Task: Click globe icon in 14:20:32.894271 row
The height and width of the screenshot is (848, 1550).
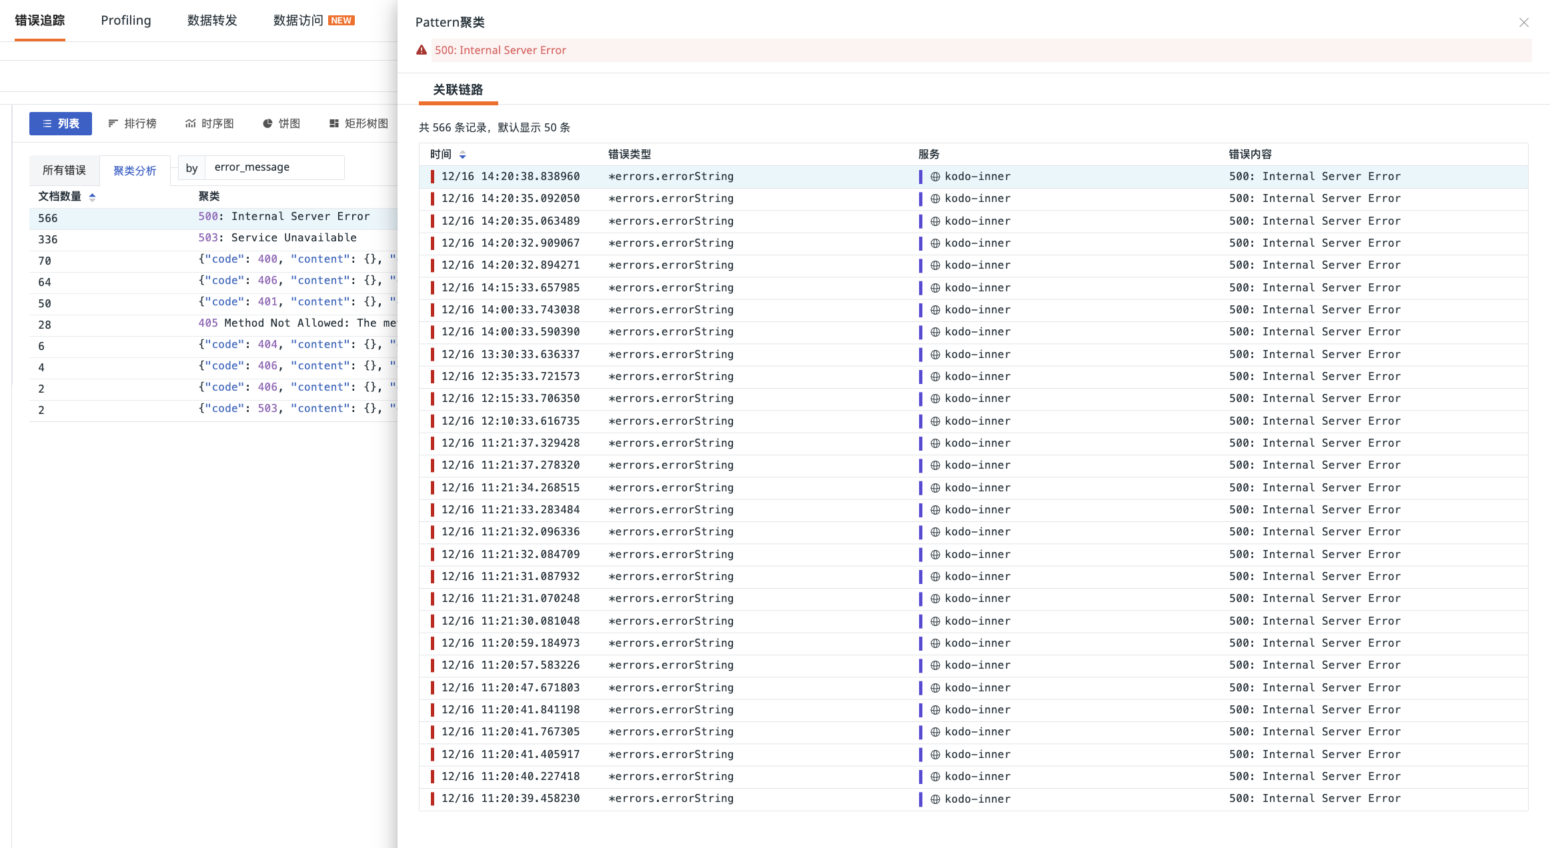Action: click(x=935, y=265)
